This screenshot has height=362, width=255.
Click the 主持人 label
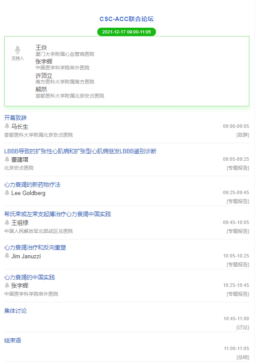point(18,58)
